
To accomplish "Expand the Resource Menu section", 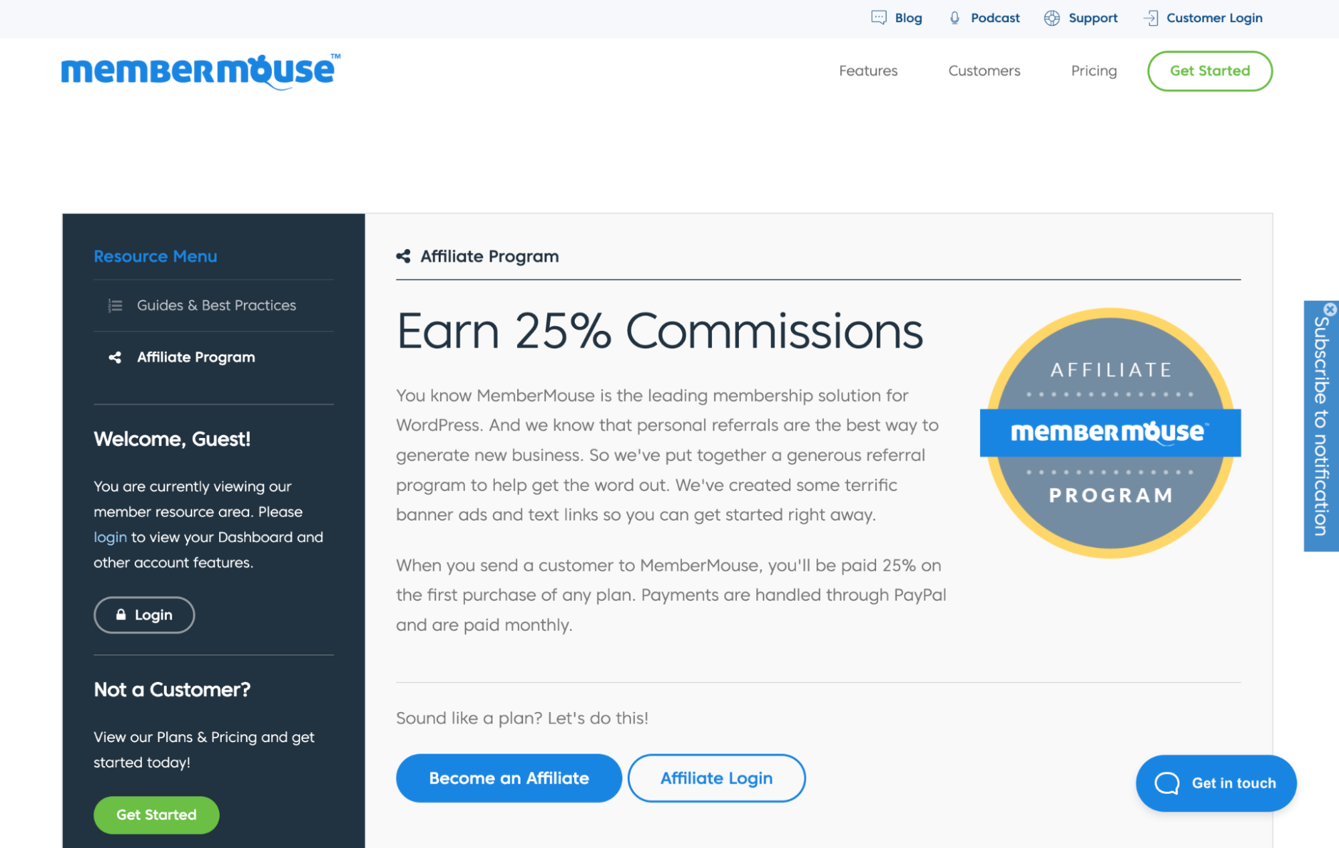I will click(155, 257).
